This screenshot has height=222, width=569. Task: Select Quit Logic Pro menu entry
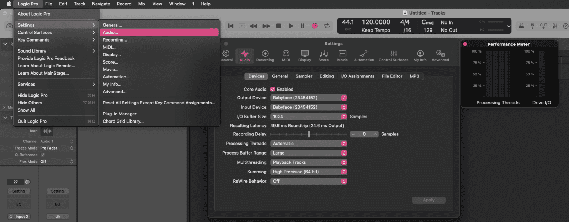coord(56,121)
